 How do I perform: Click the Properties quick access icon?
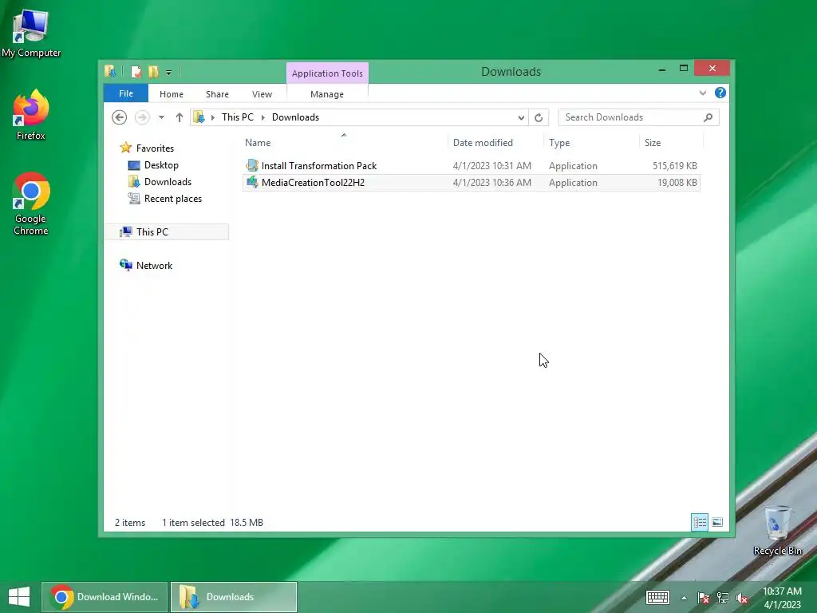click(x=136, y=71)
